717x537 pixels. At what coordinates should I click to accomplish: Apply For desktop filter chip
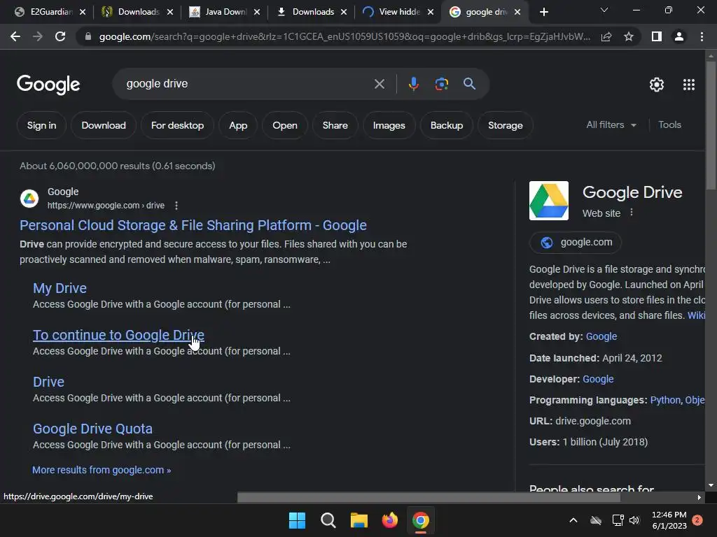pos(177,125)
